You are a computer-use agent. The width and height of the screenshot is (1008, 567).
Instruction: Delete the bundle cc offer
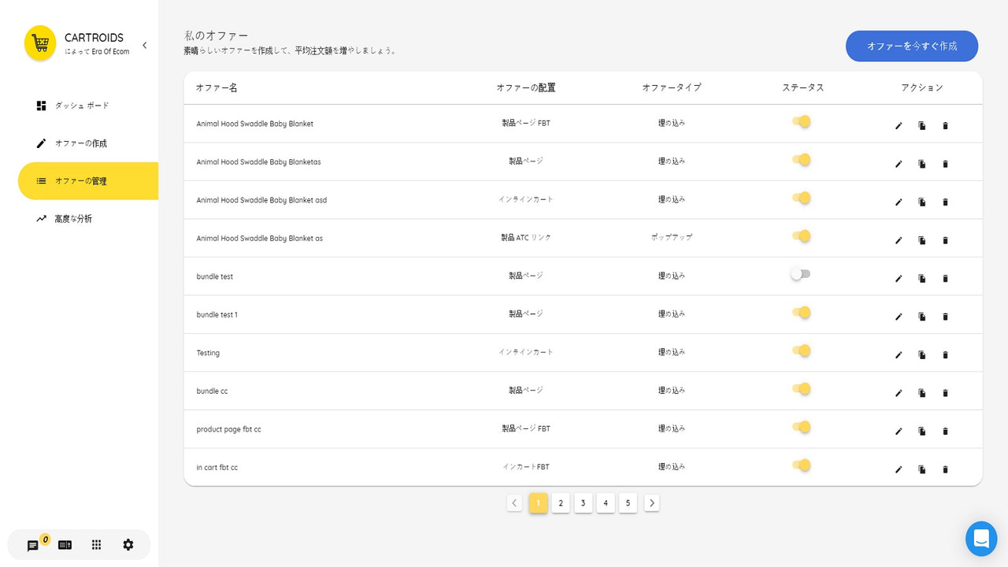point(946,393)
